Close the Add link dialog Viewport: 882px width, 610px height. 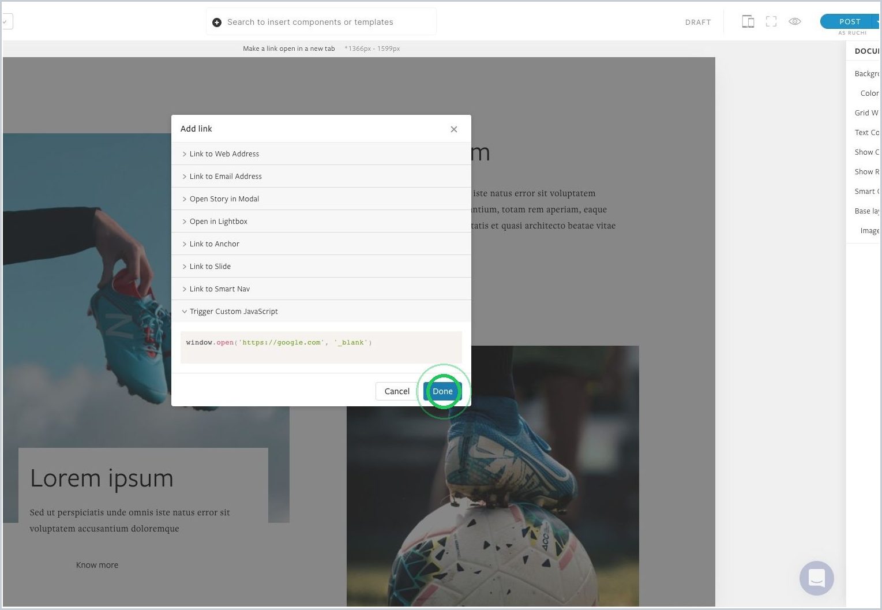(454, 129)
